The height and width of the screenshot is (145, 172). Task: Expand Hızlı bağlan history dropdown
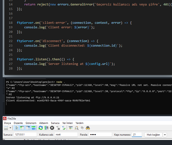click(x=165, y=135)
